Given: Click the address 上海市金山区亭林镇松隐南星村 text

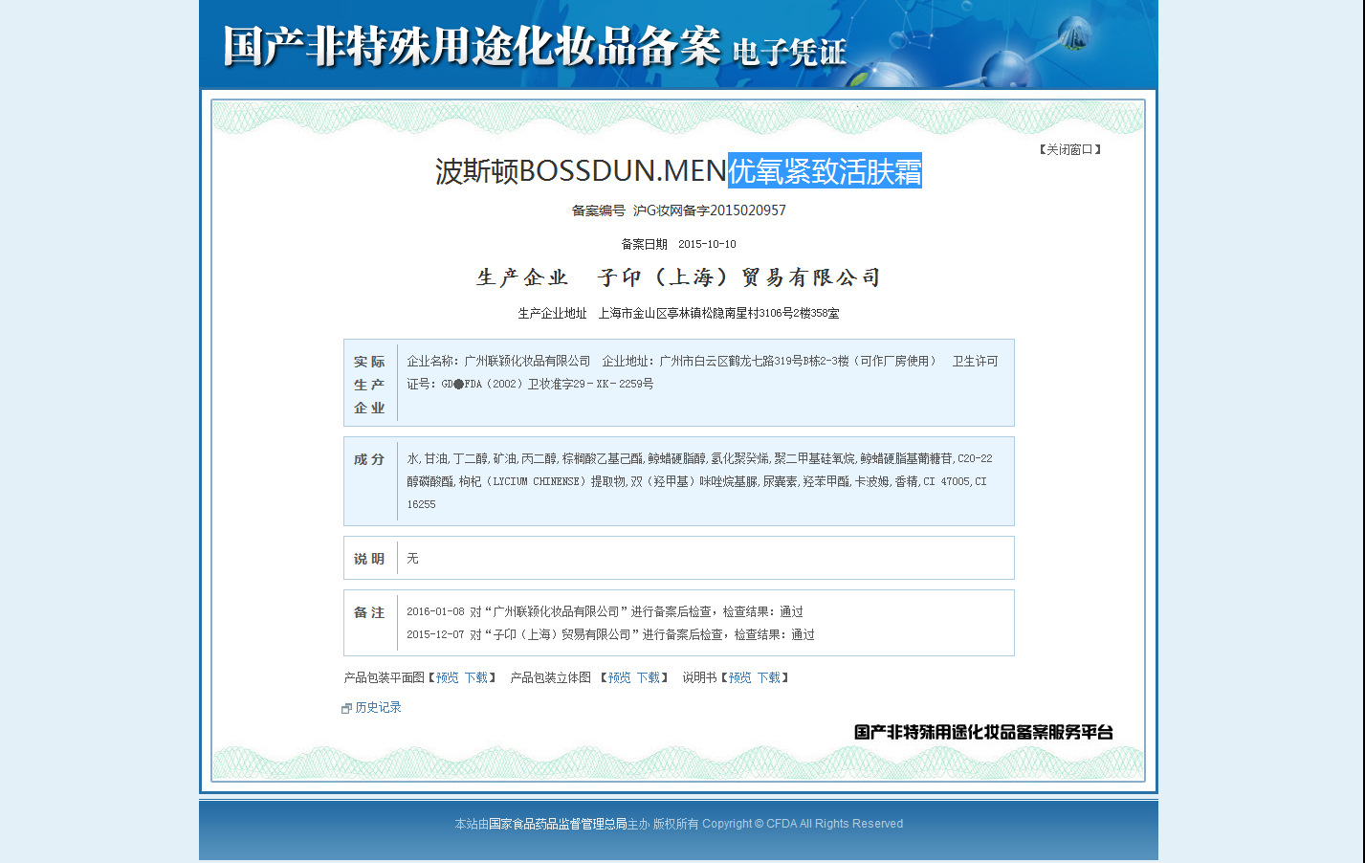Looking at the screenshot, I should [x=678, y=314].
